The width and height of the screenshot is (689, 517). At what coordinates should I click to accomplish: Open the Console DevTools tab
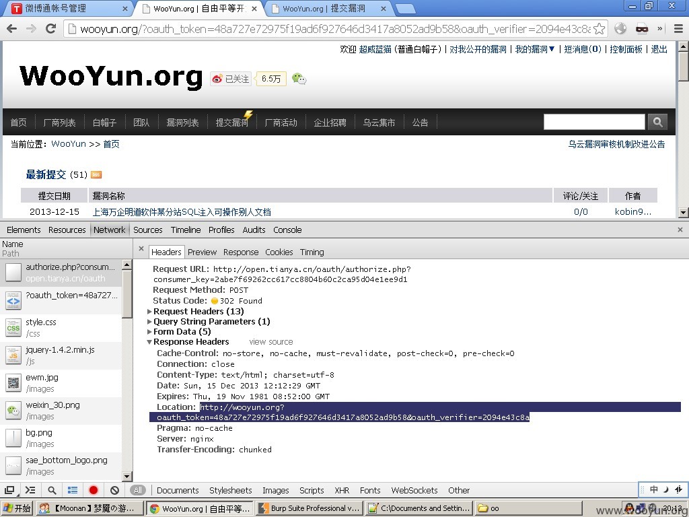287,230
